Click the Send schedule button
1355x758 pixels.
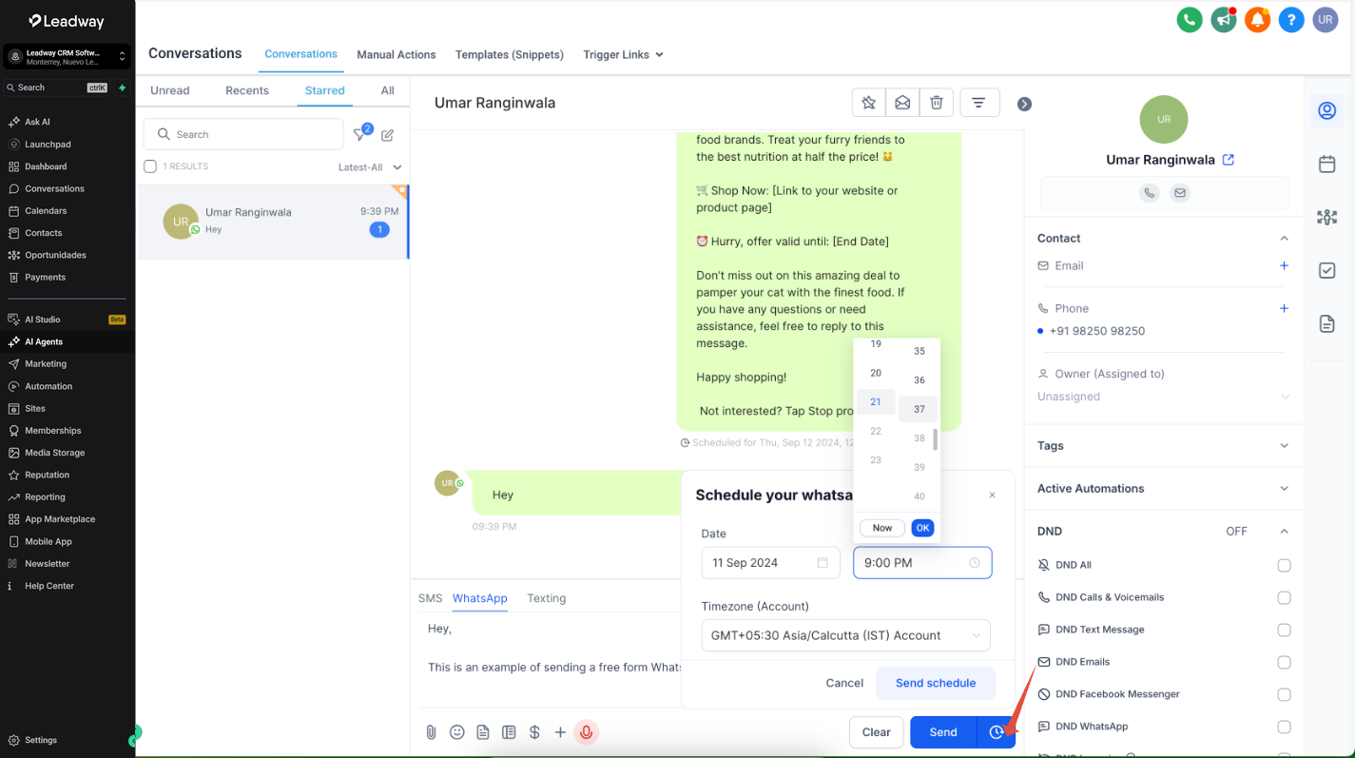936,683
